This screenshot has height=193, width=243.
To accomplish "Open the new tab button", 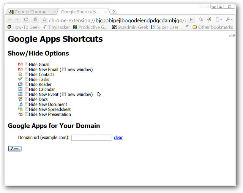I will pyautogui.click(x=113, y=12).
